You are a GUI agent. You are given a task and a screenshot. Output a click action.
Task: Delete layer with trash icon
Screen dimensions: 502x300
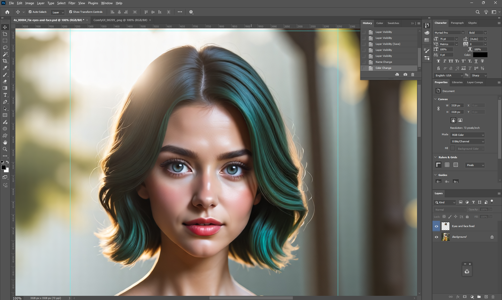(x=493, y=297)
